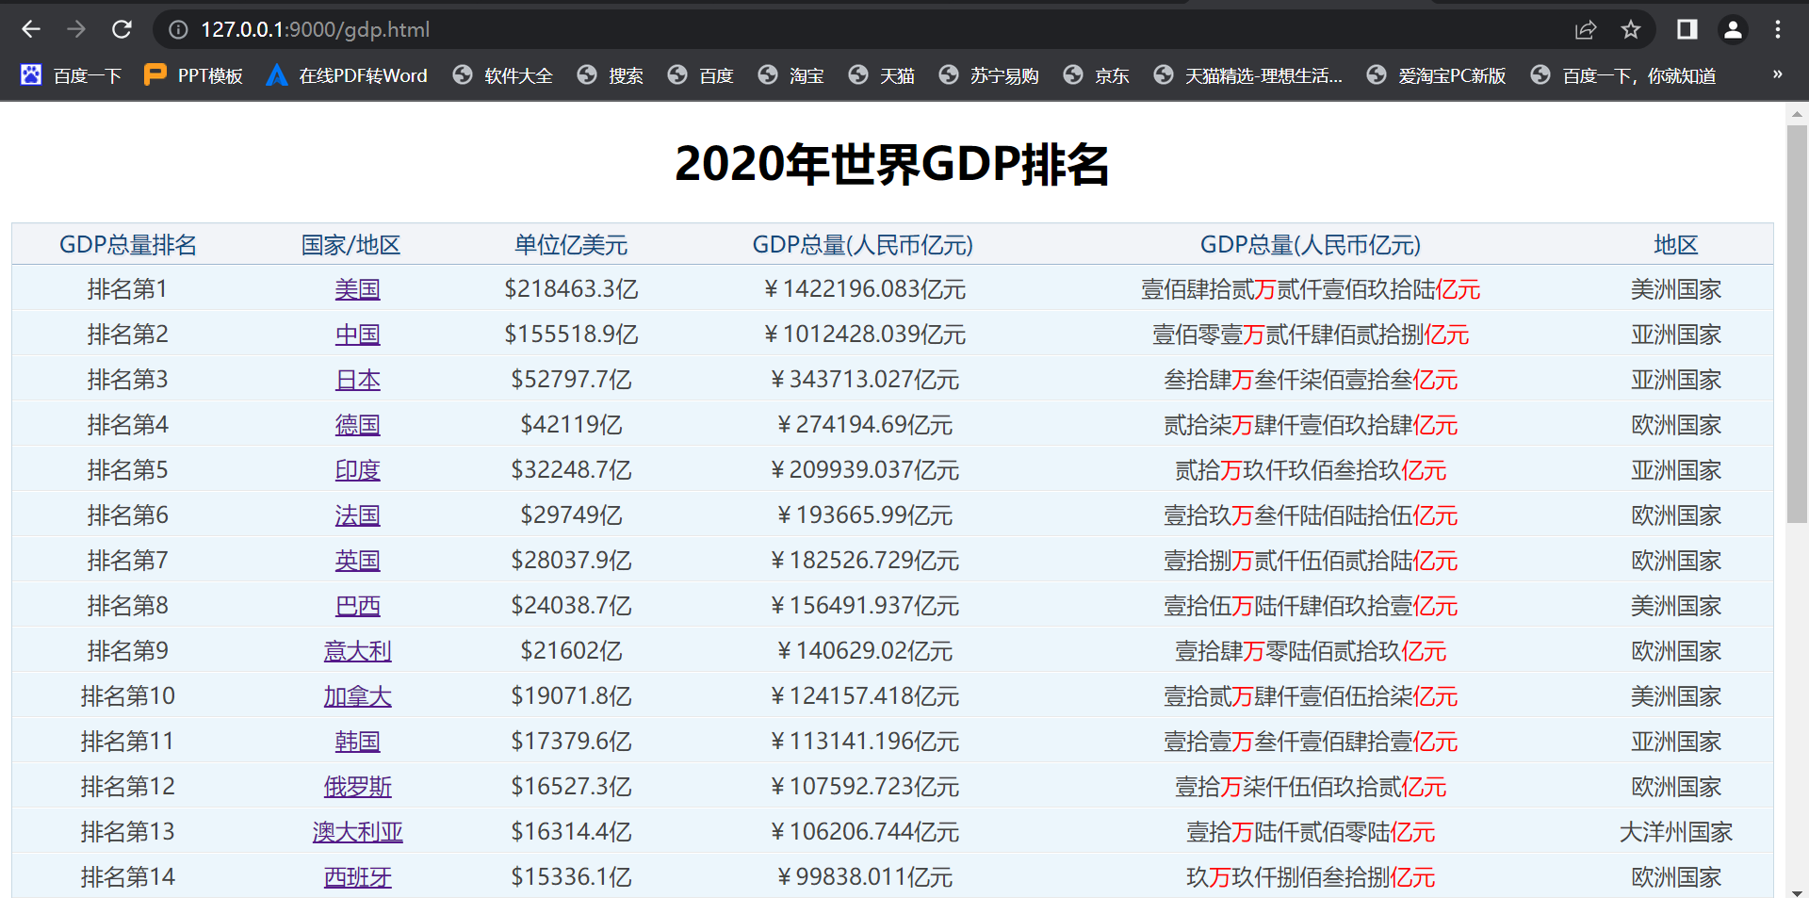
Task: Open 淘宝 bookmark
Action: [791, 75]
